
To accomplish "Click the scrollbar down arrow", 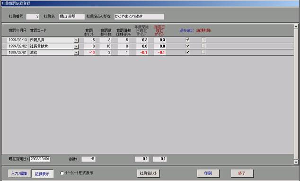I will point(296,162).
